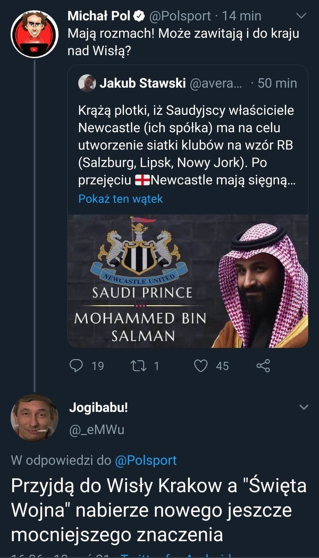Screen dimensions: 319x558
Task: Tap the verified badge beside Michał Pol
Action: point(139,16)
